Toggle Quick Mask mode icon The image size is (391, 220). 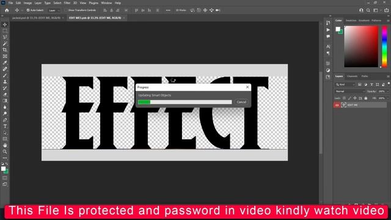(x=5, y=178)
